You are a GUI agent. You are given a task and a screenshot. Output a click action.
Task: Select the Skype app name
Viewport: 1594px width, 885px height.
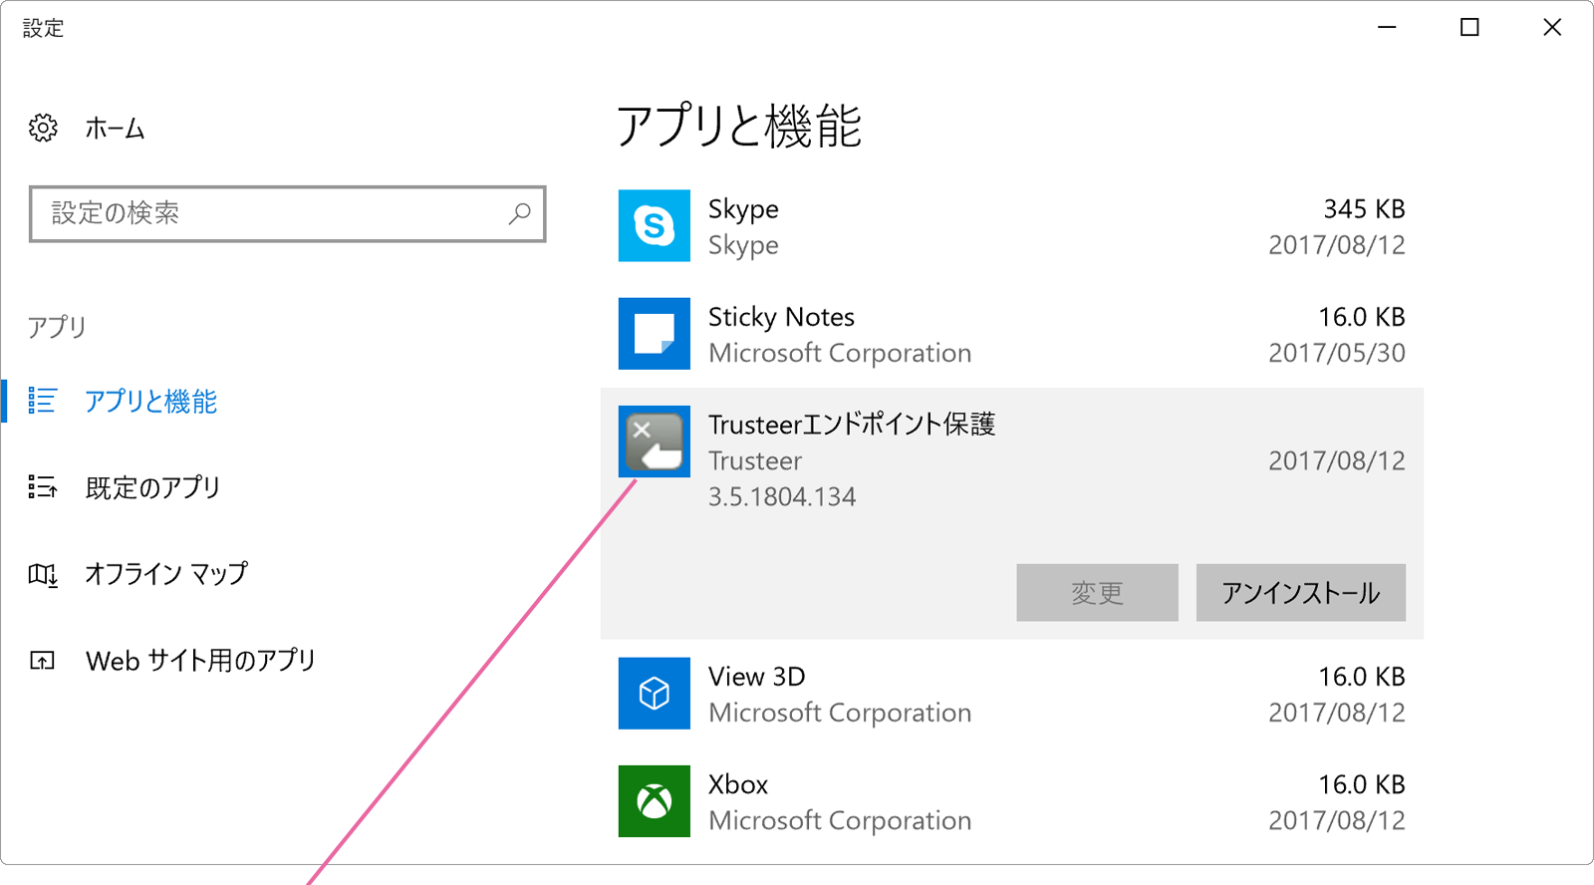(x=743, y=209)
